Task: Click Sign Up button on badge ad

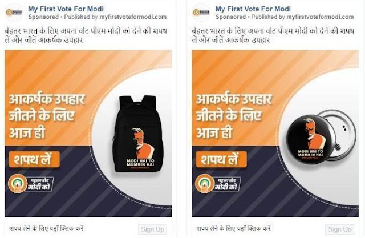Action: 340,229
